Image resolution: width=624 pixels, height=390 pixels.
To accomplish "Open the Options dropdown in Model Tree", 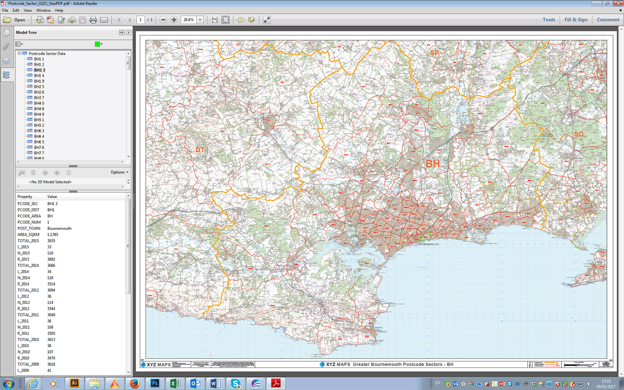I will (119, 172).
